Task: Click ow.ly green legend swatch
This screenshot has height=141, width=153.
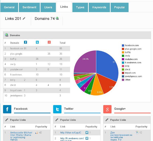Action: [x=123, y=56]
